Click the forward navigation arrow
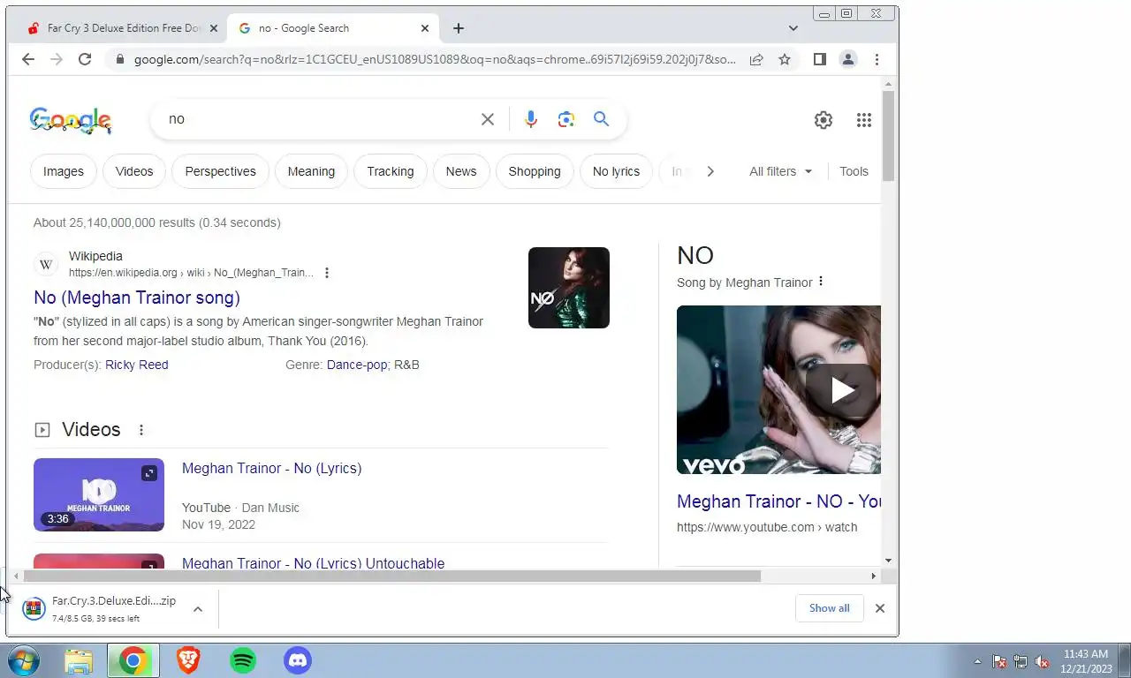The height and width of the screenshot is (678, 1131). tap(57, 59)
